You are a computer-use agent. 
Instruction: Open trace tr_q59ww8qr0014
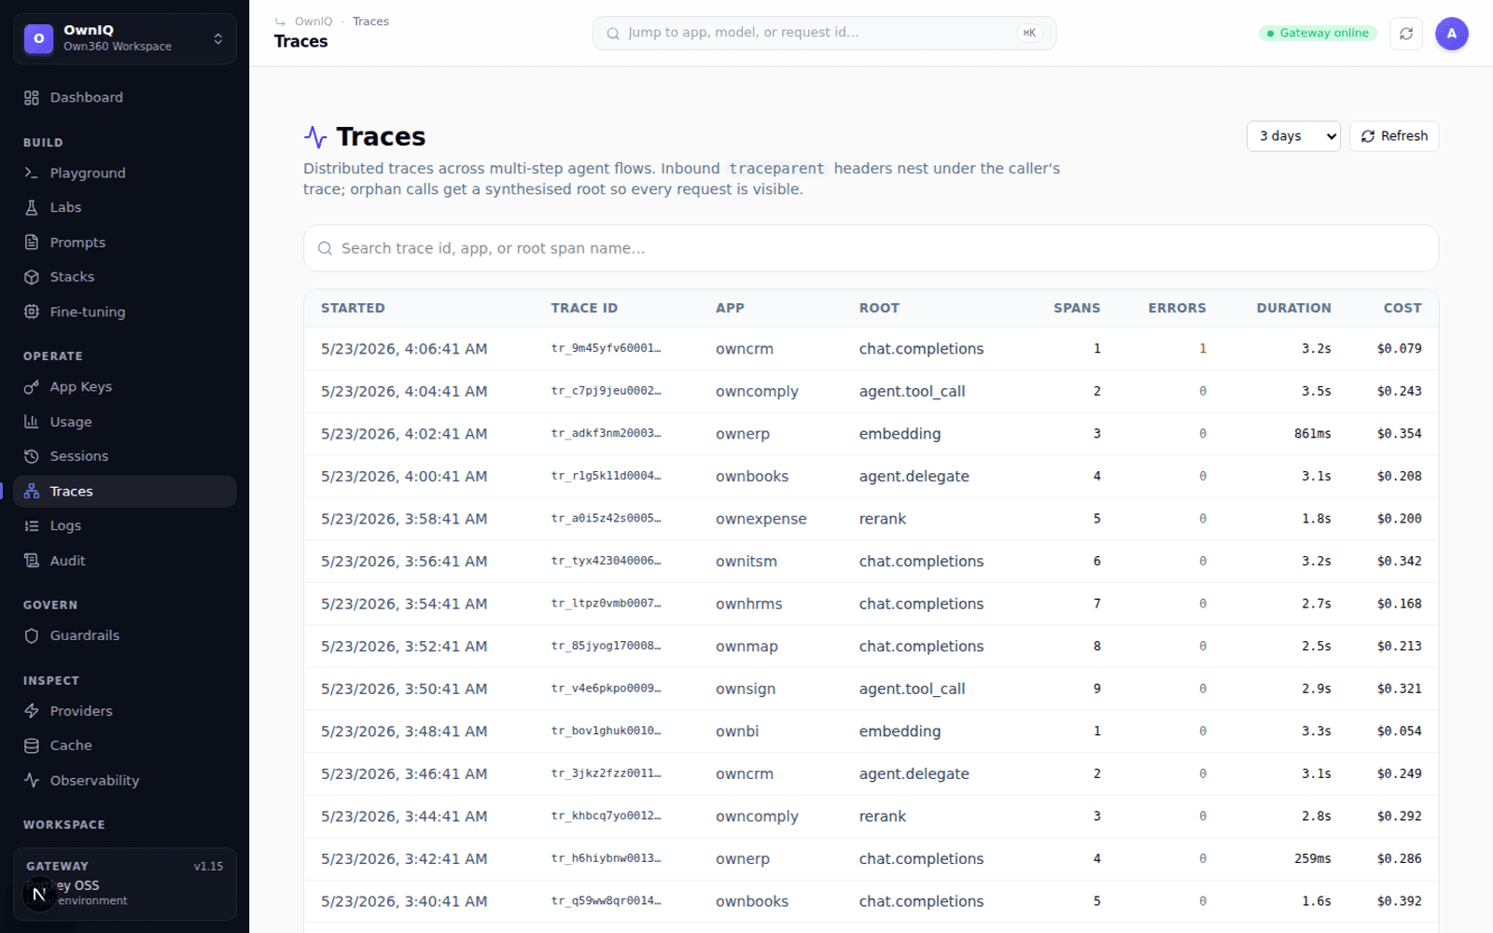(606, 901)
